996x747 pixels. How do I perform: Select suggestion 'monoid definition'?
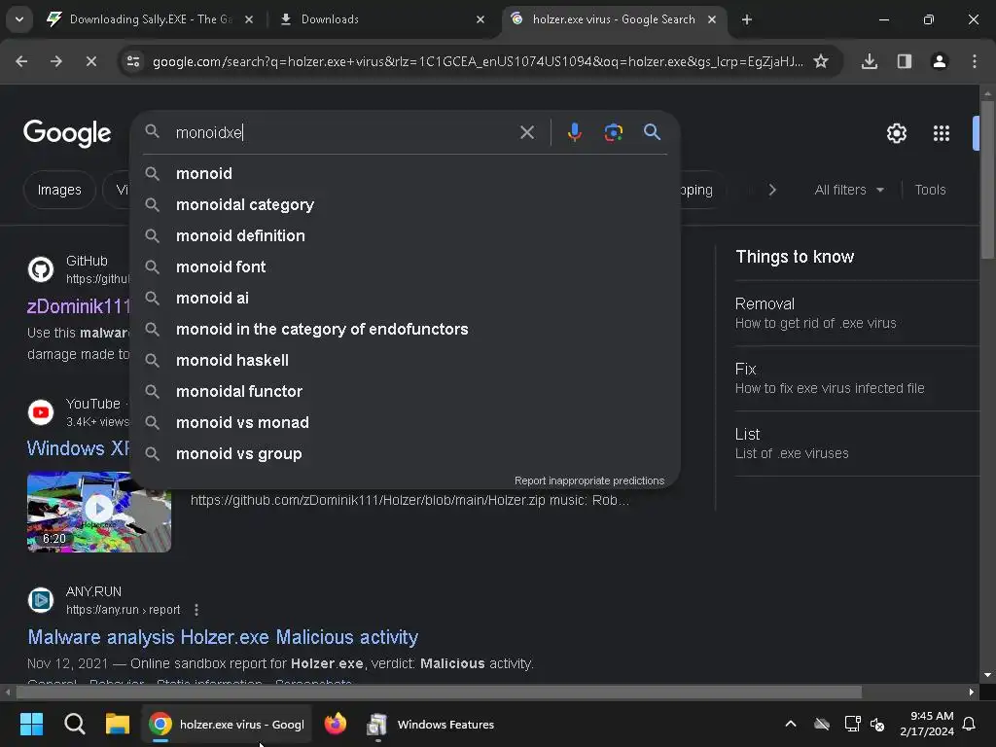click(x=405, y=235)
